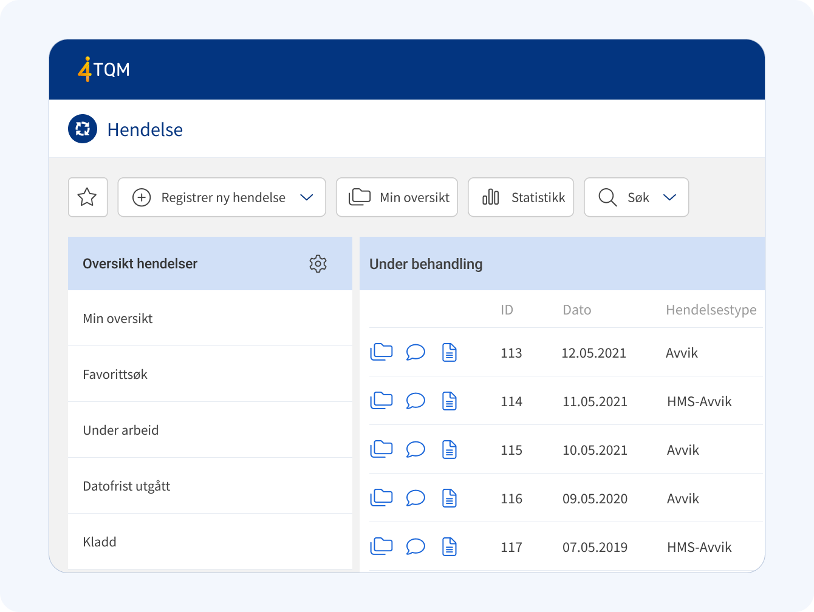Click HMS-Avvik type in row 117

699,547
